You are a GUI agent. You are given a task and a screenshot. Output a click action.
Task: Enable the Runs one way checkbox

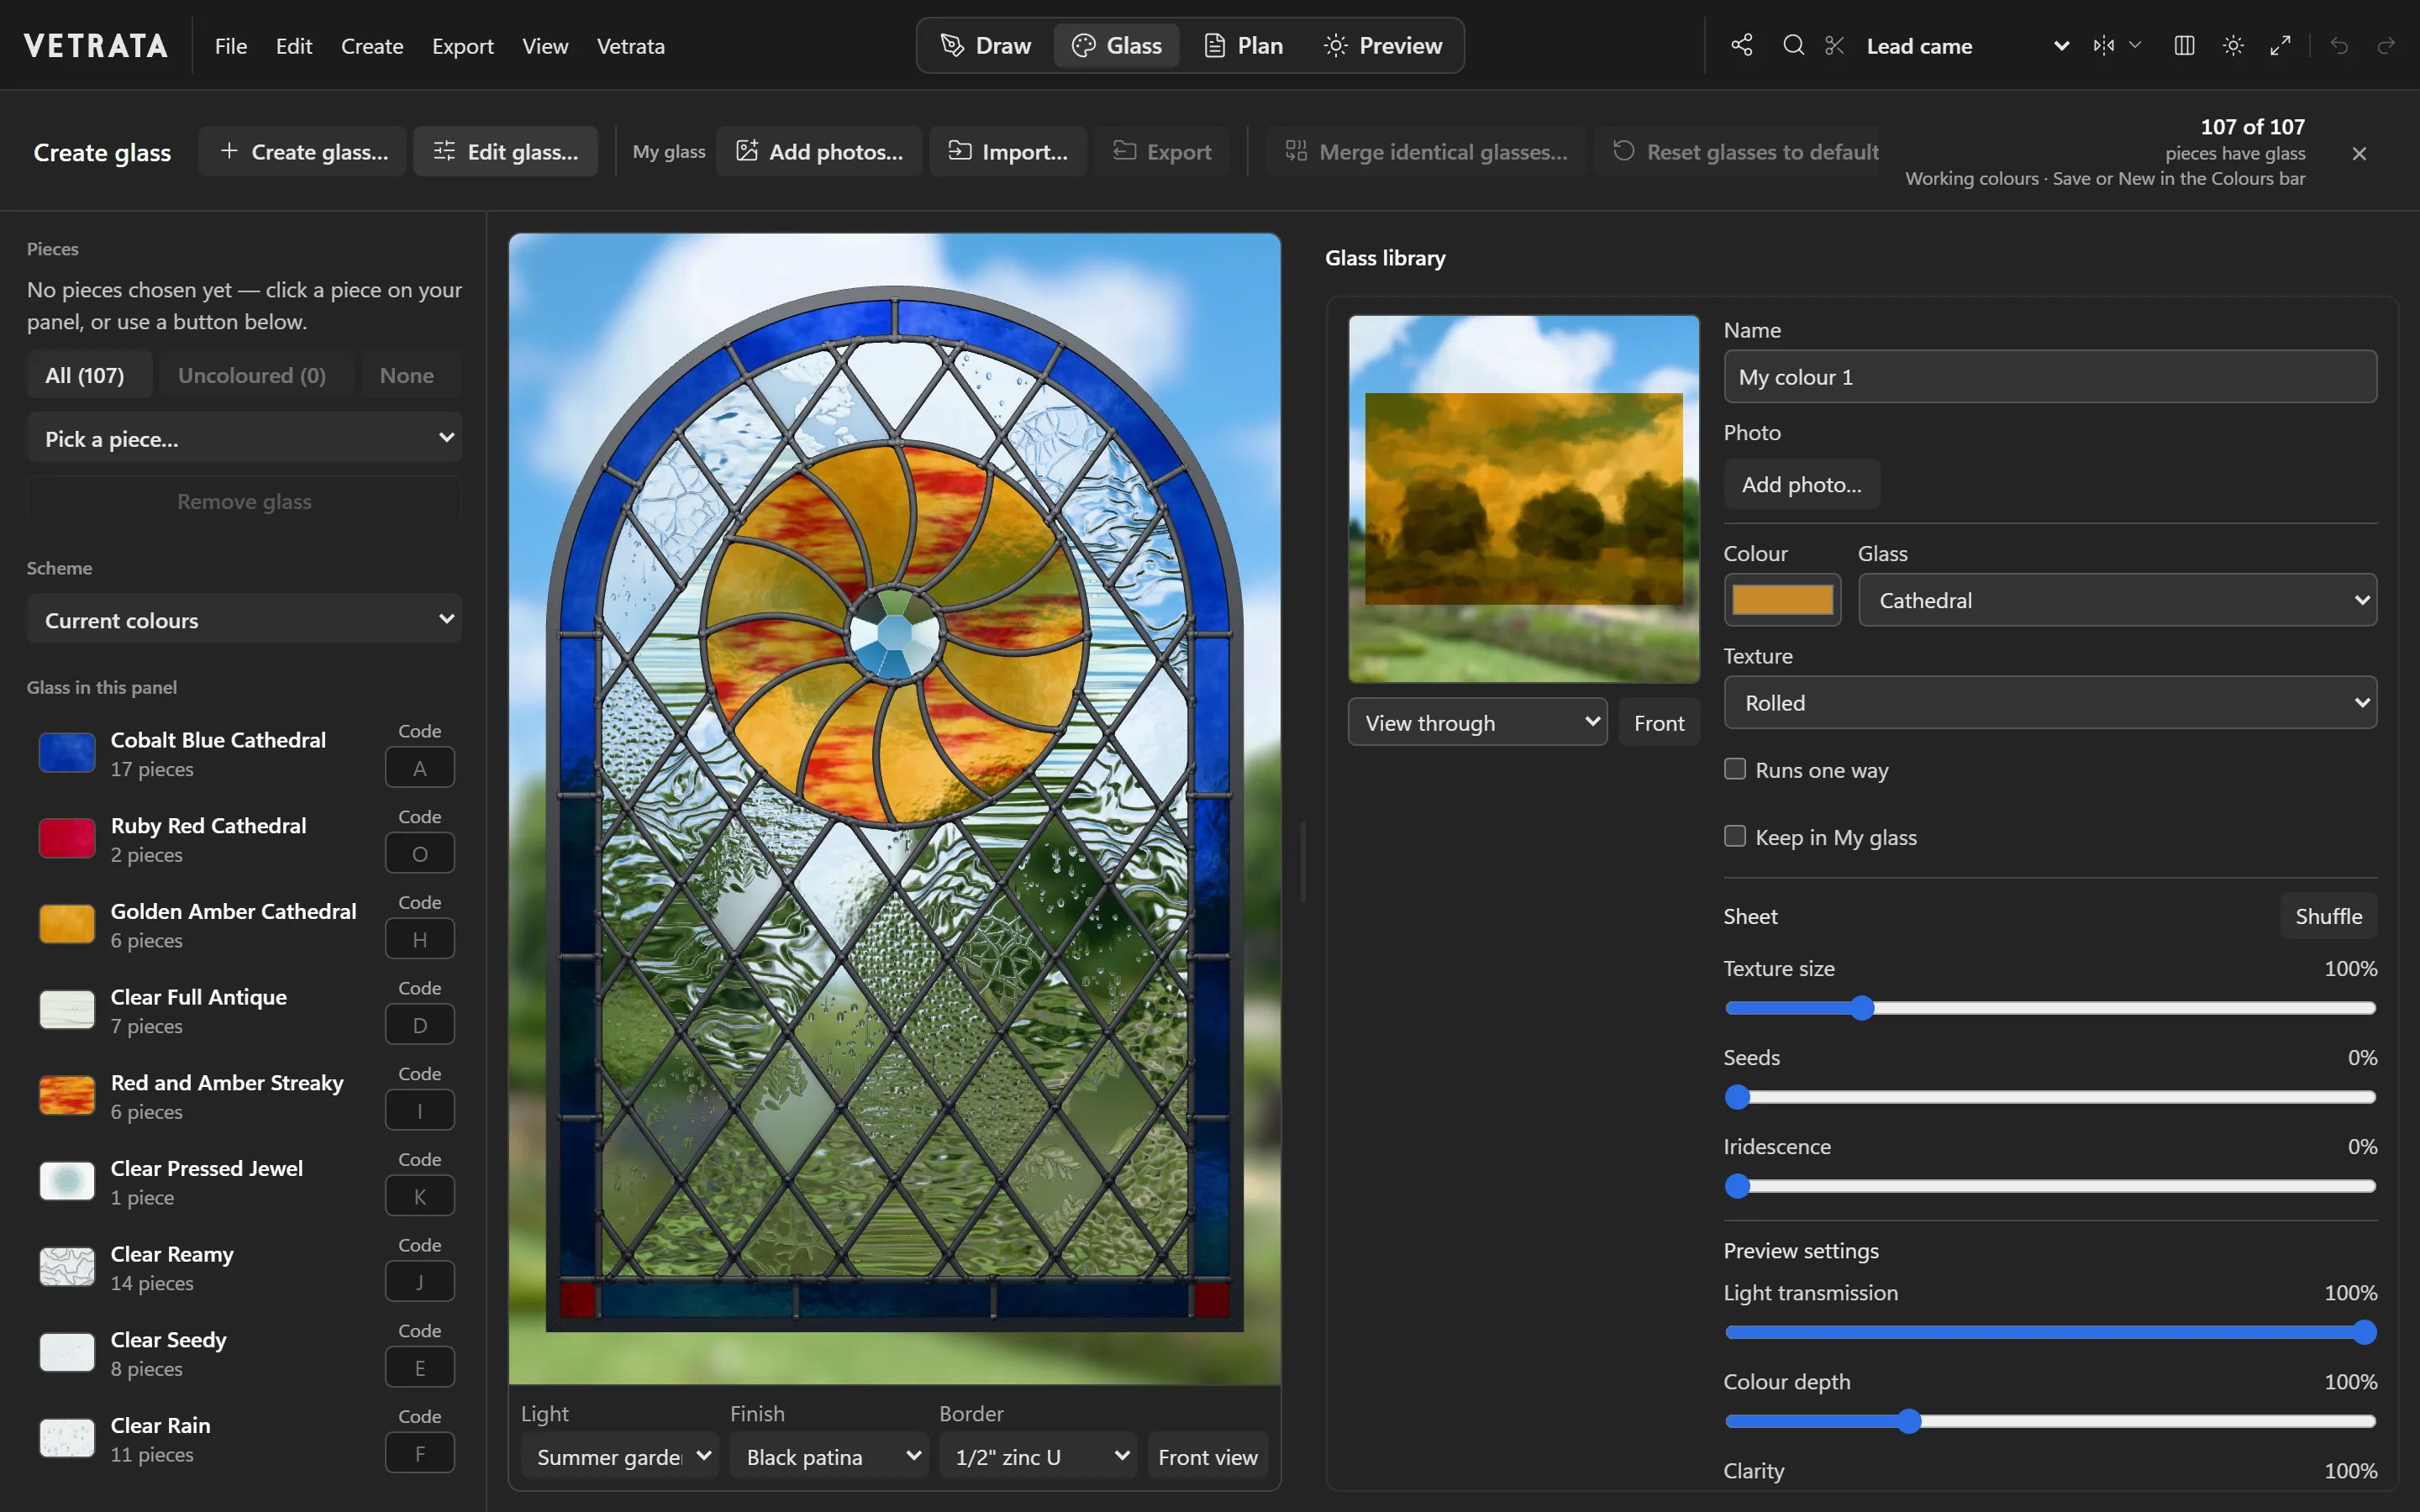coord(1735,769)
